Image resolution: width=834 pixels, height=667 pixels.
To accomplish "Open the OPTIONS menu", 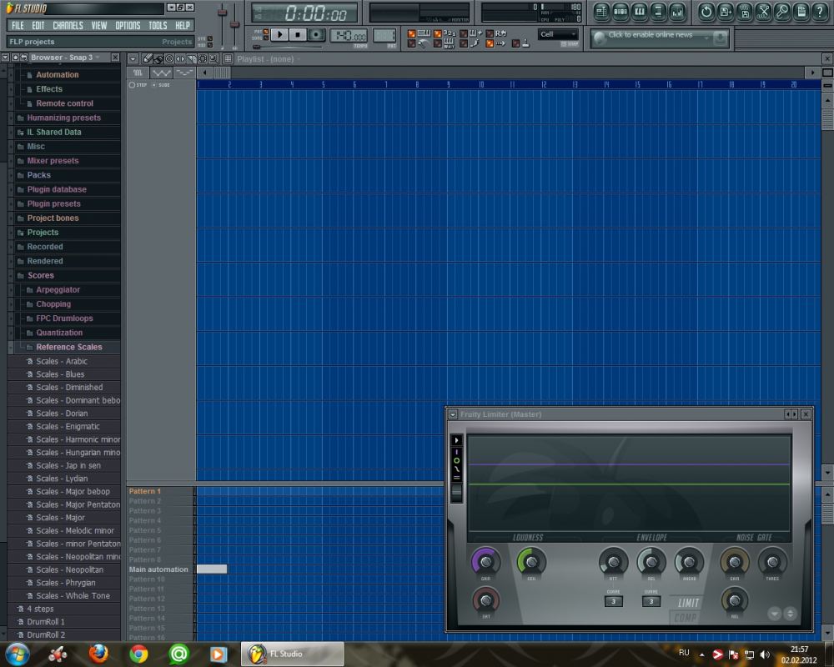I will point(128,26).
